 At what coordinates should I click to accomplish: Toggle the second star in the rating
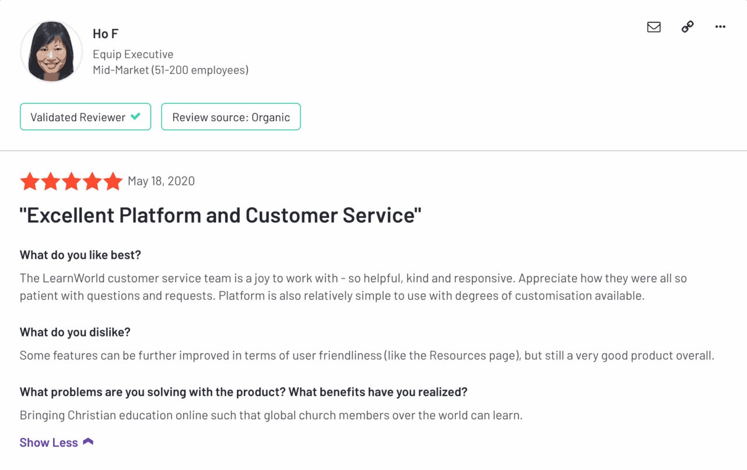51,181
